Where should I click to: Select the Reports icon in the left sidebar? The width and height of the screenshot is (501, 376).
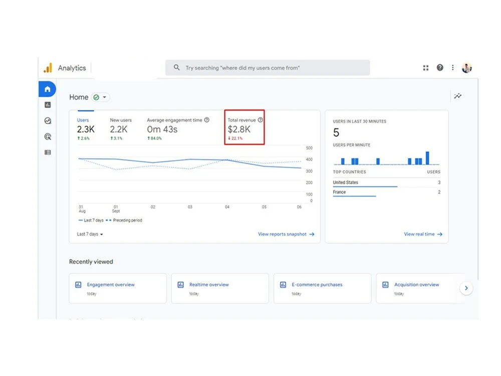pos(47,104)
